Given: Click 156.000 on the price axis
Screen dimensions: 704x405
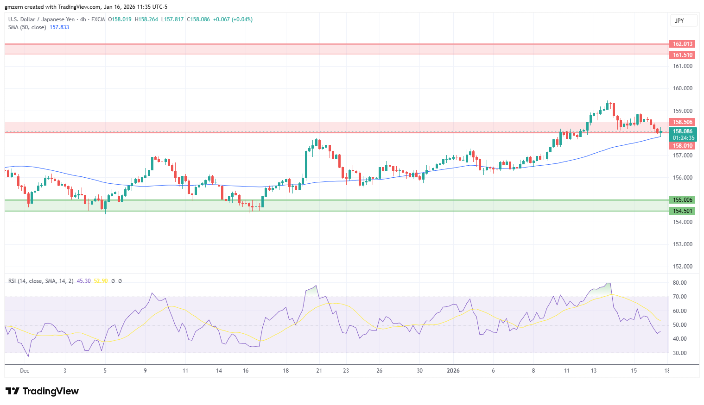Looking at the screenshot, I should coord(683,178).
